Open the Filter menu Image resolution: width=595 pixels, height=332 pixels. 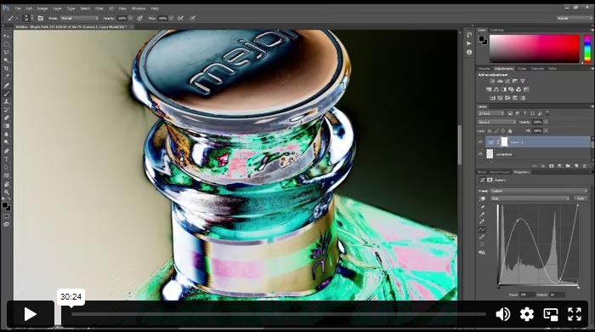coord(99,9)
